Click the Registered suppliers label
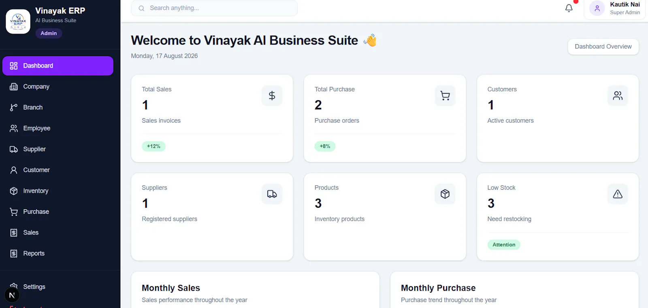 pyautogui.click(x=169, y=219)
